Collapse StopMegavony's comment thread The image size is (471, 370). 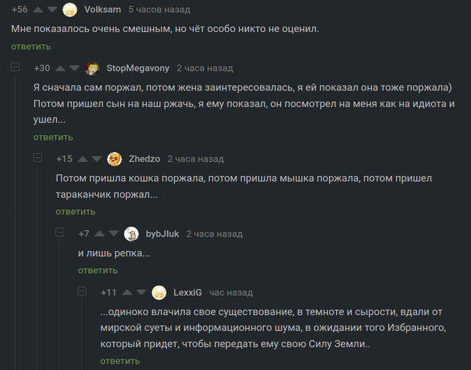[15, 67]
